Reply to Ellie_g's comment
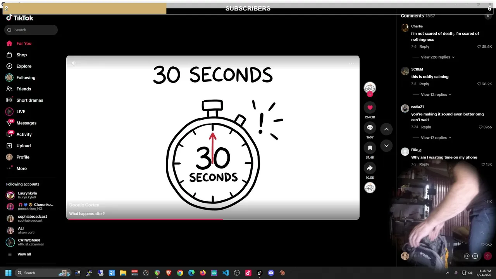This screenshot has height=279, width=496. click(424, 164)
